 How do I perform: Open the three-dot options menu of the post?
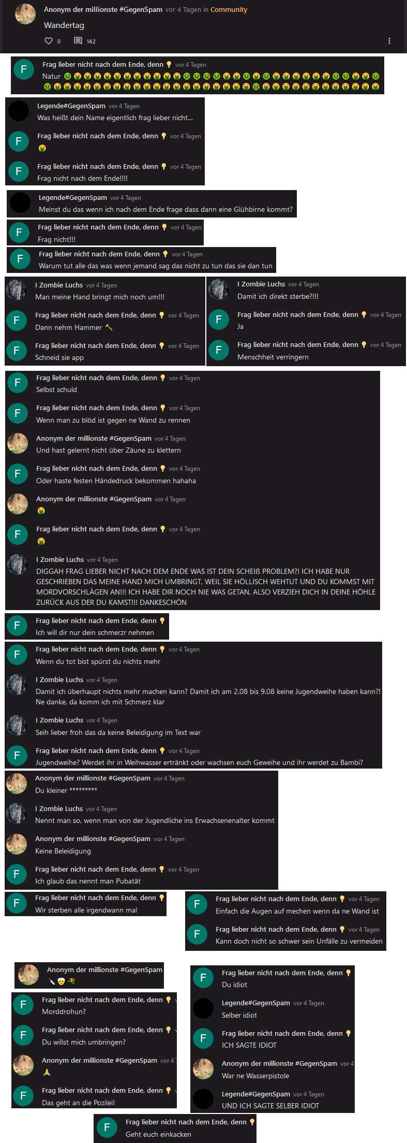[x=389, y=41]
